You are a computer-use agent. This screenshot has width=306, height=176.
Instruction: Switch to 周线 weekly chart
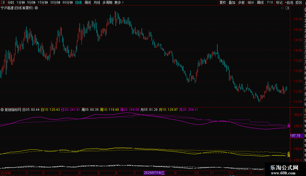click(88, 2)
